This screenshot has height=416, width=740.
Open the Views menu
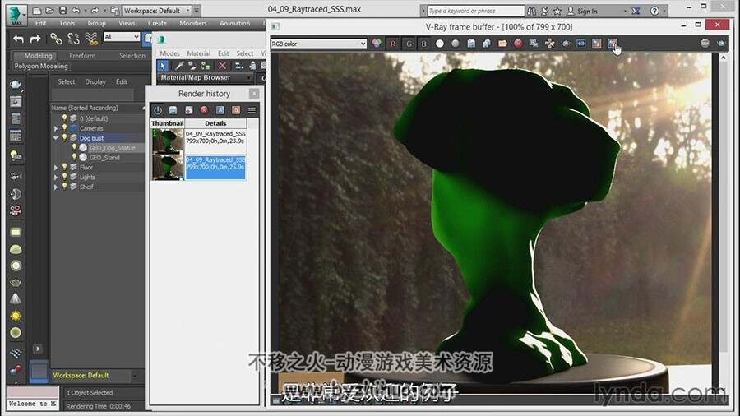pos(127,23)
